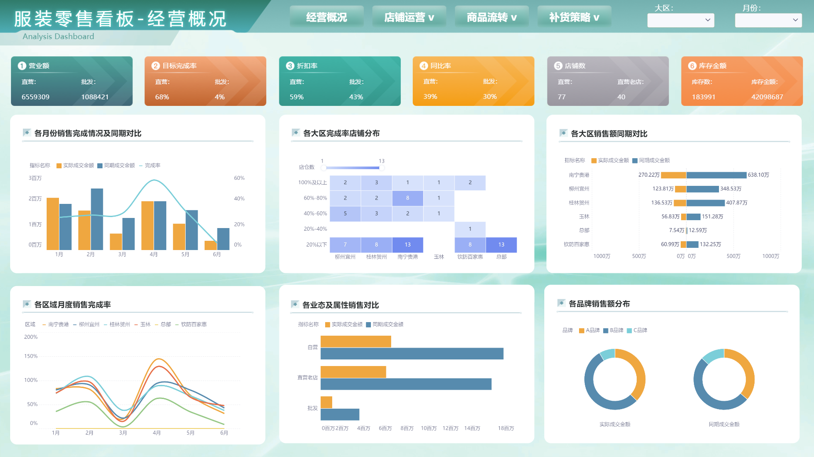Click the number 5 badge on 店铺数 card
Screen dimensions: 814x457
(558, 65)
